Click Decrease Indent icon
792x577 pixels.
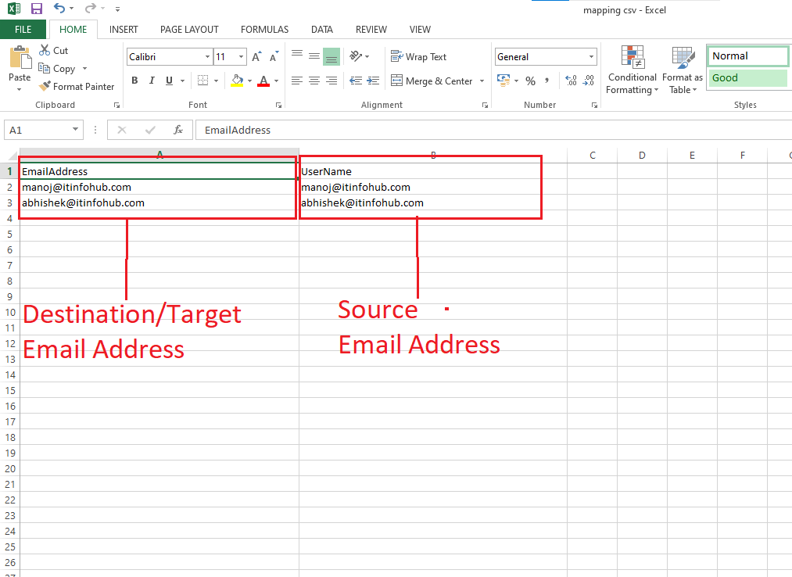(356, 81)
